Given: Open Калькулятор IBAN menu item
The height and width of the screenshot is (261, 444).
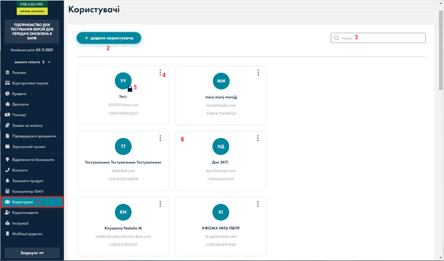Looking at the screenshot, I should point(28,191).
